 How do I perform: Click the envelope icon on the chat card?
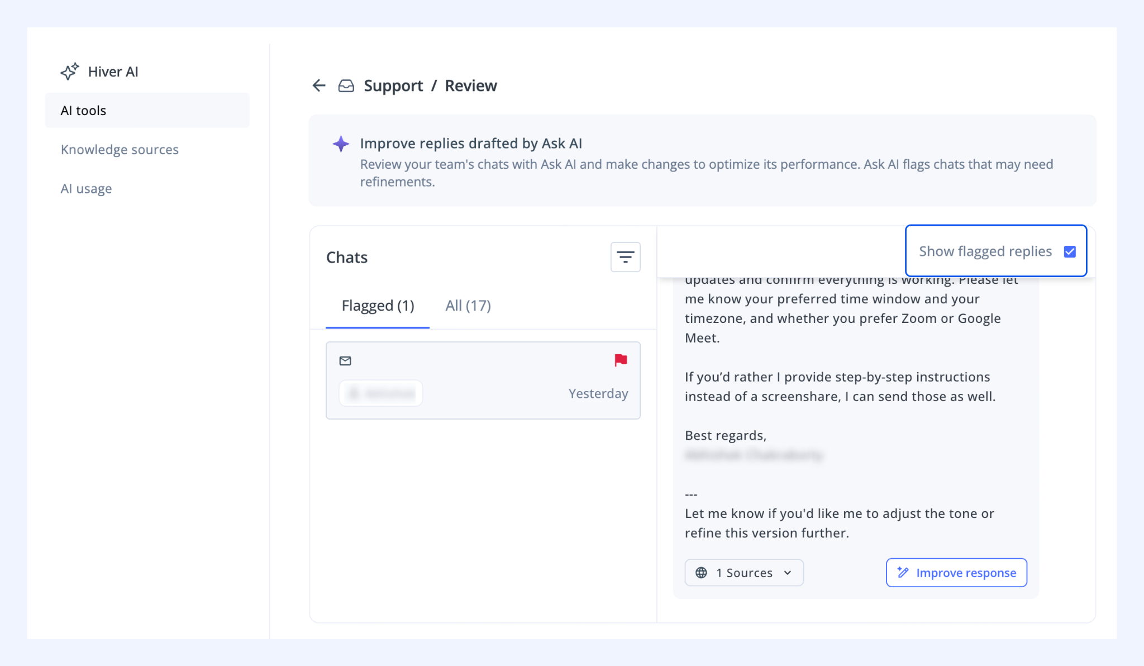click(x=345, y=361)
